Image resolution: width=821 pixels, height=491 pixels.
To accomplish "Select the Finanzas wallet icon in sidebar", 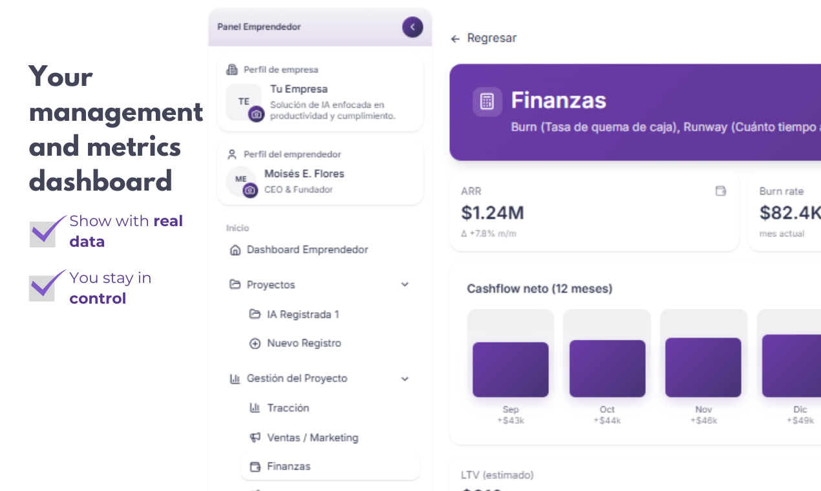I will tap(255, 466).
